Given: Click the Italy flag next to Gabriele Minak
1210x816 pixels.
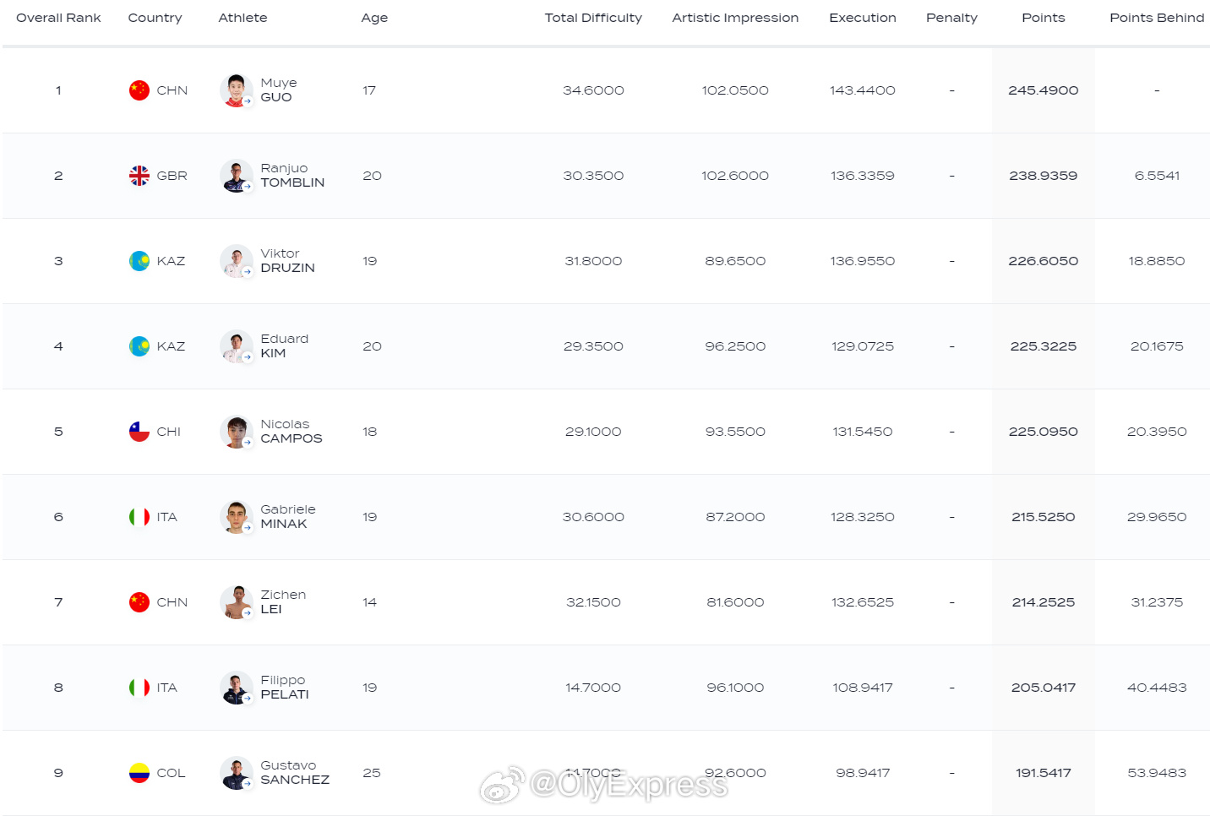Looking at the screenshot, I should [x=139, y=517].
